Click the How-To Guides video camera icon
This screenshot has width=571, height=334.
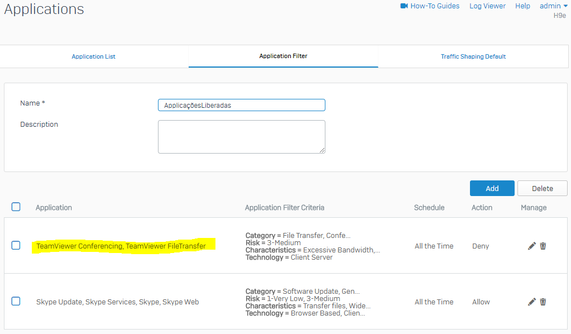pos(404,6)
